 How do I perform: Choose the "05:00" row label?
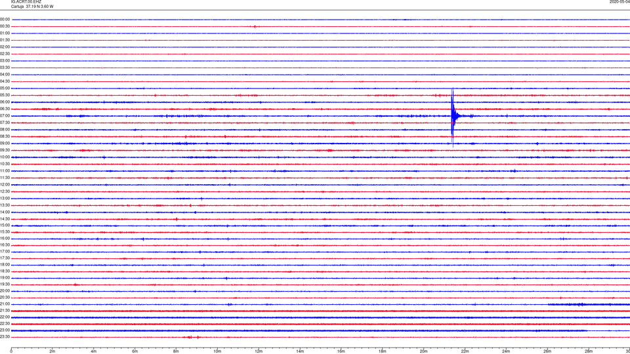point(5,88)
